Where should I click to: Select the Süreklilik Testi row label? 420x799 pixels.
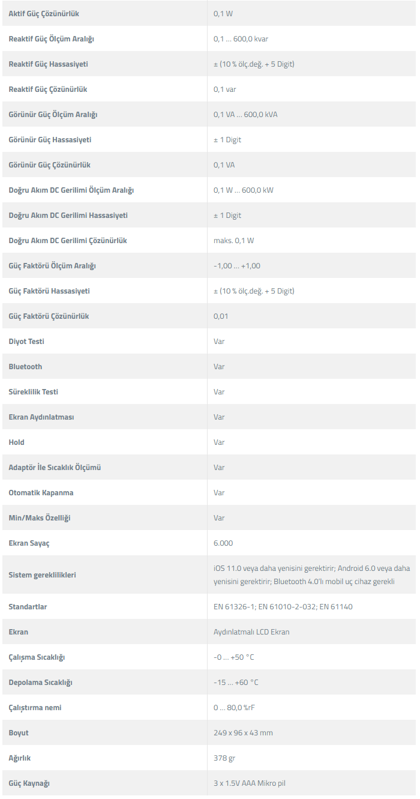(x=34, y=392)
